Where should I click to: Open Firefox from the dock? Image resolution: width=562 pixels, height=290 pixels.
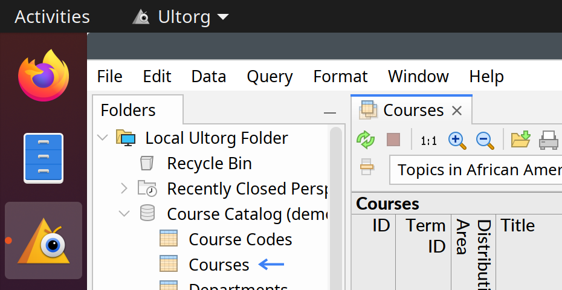click(x=43, y=76)
